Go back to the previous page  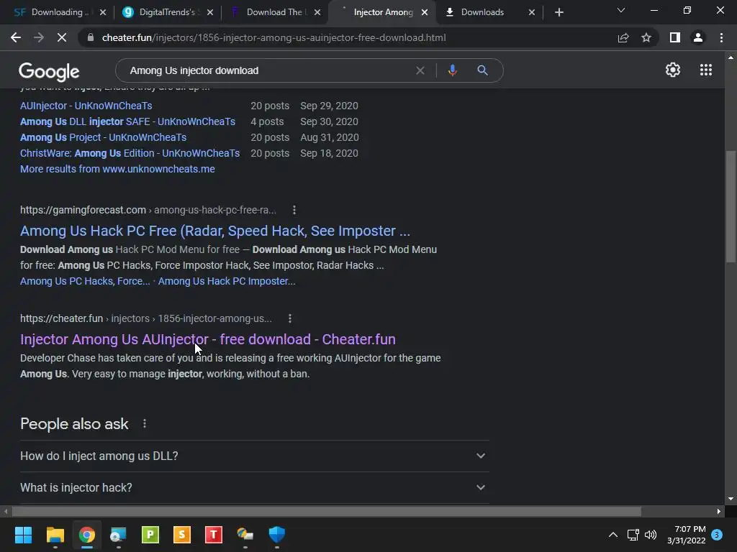click(x=16, y=37)
